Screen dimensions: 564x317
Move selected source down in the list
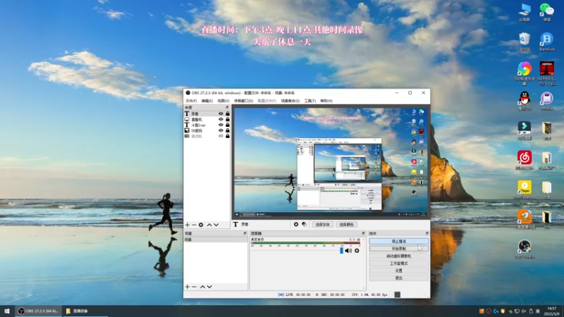coord(216,225)
